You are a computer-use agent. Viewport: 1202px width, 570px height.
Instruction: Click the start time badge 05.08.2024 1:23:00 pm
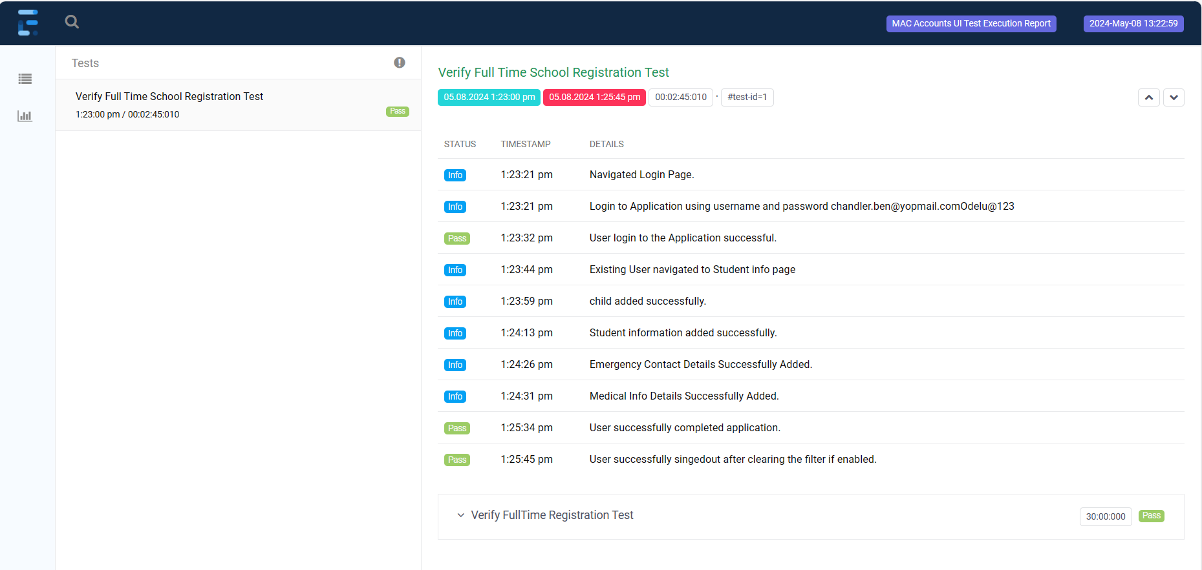point(489,97)
